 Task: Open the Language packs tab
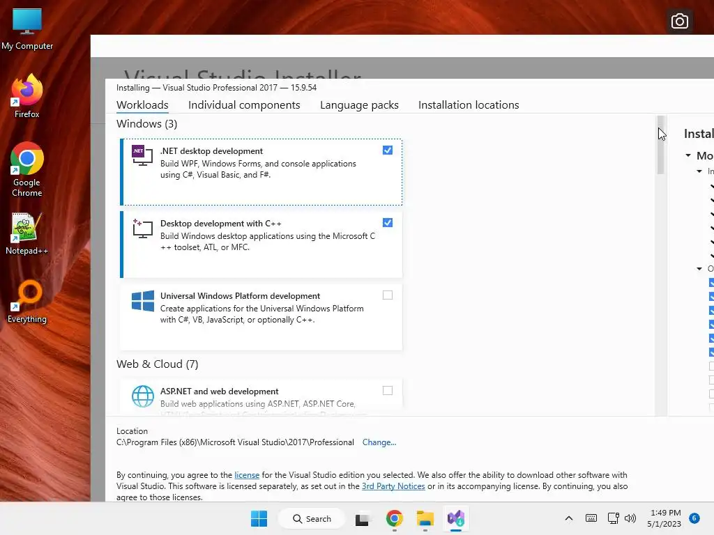359,105
